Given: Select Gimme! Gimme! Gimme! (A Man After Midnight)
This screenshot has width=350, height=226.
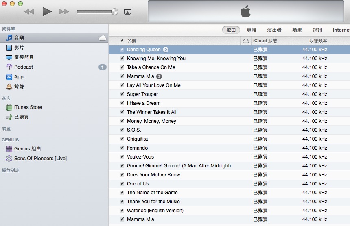Looking at the screenshot, I should pyautogui.click(x=229, y=165).
